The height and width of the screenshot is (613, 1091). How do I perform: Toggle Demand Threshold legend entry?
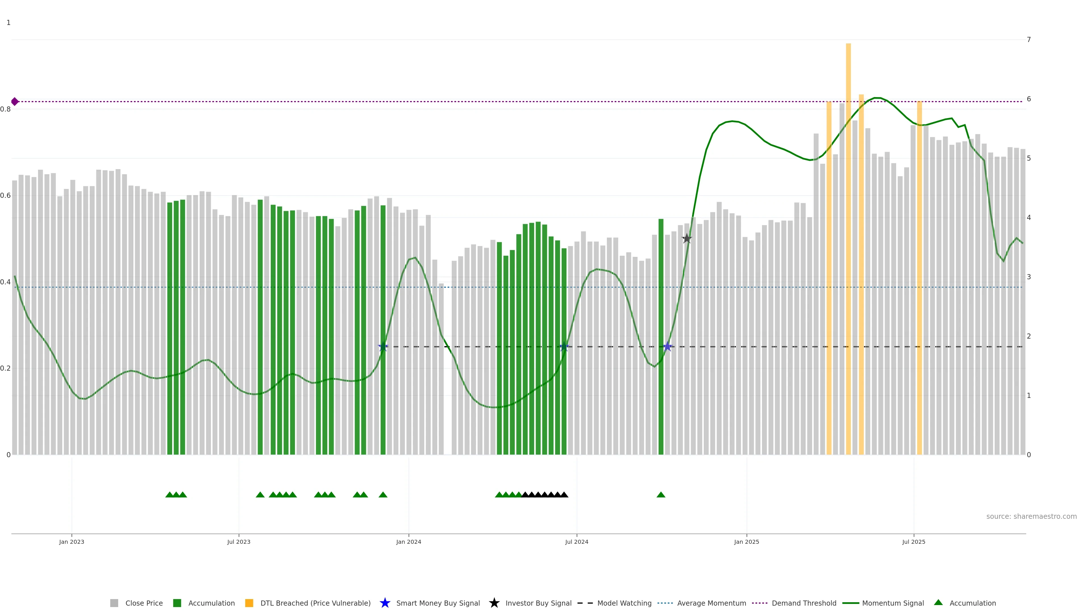tap(803, 603)
